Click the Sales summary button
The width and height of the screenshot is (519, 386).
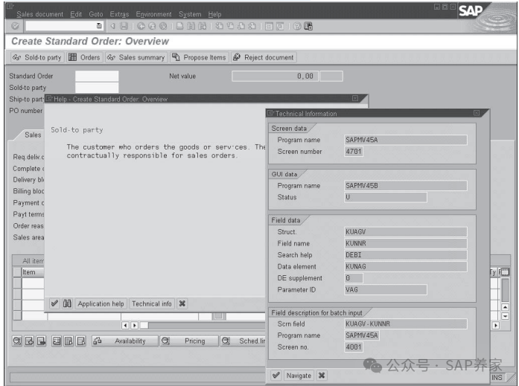[136, 57]
